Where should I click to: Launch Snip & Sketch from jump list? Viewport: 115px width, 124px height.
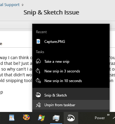point(71,95)
